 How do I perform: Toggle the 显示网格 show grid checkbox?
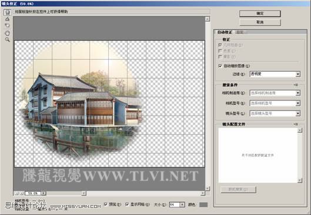(x=127, y=204)
